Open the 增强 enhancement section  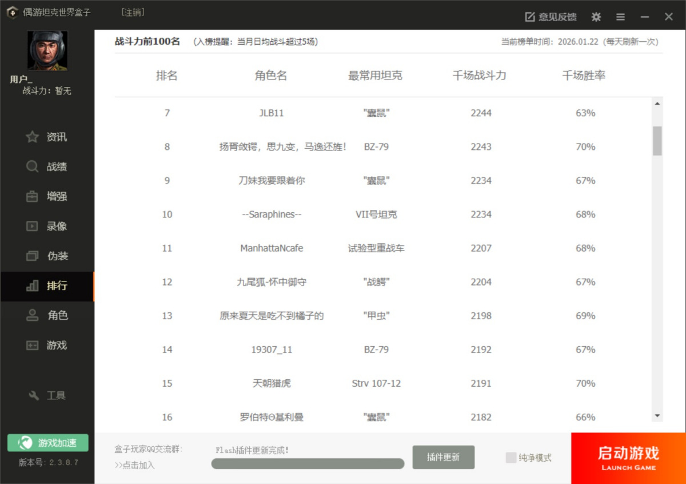click(48, 196)
